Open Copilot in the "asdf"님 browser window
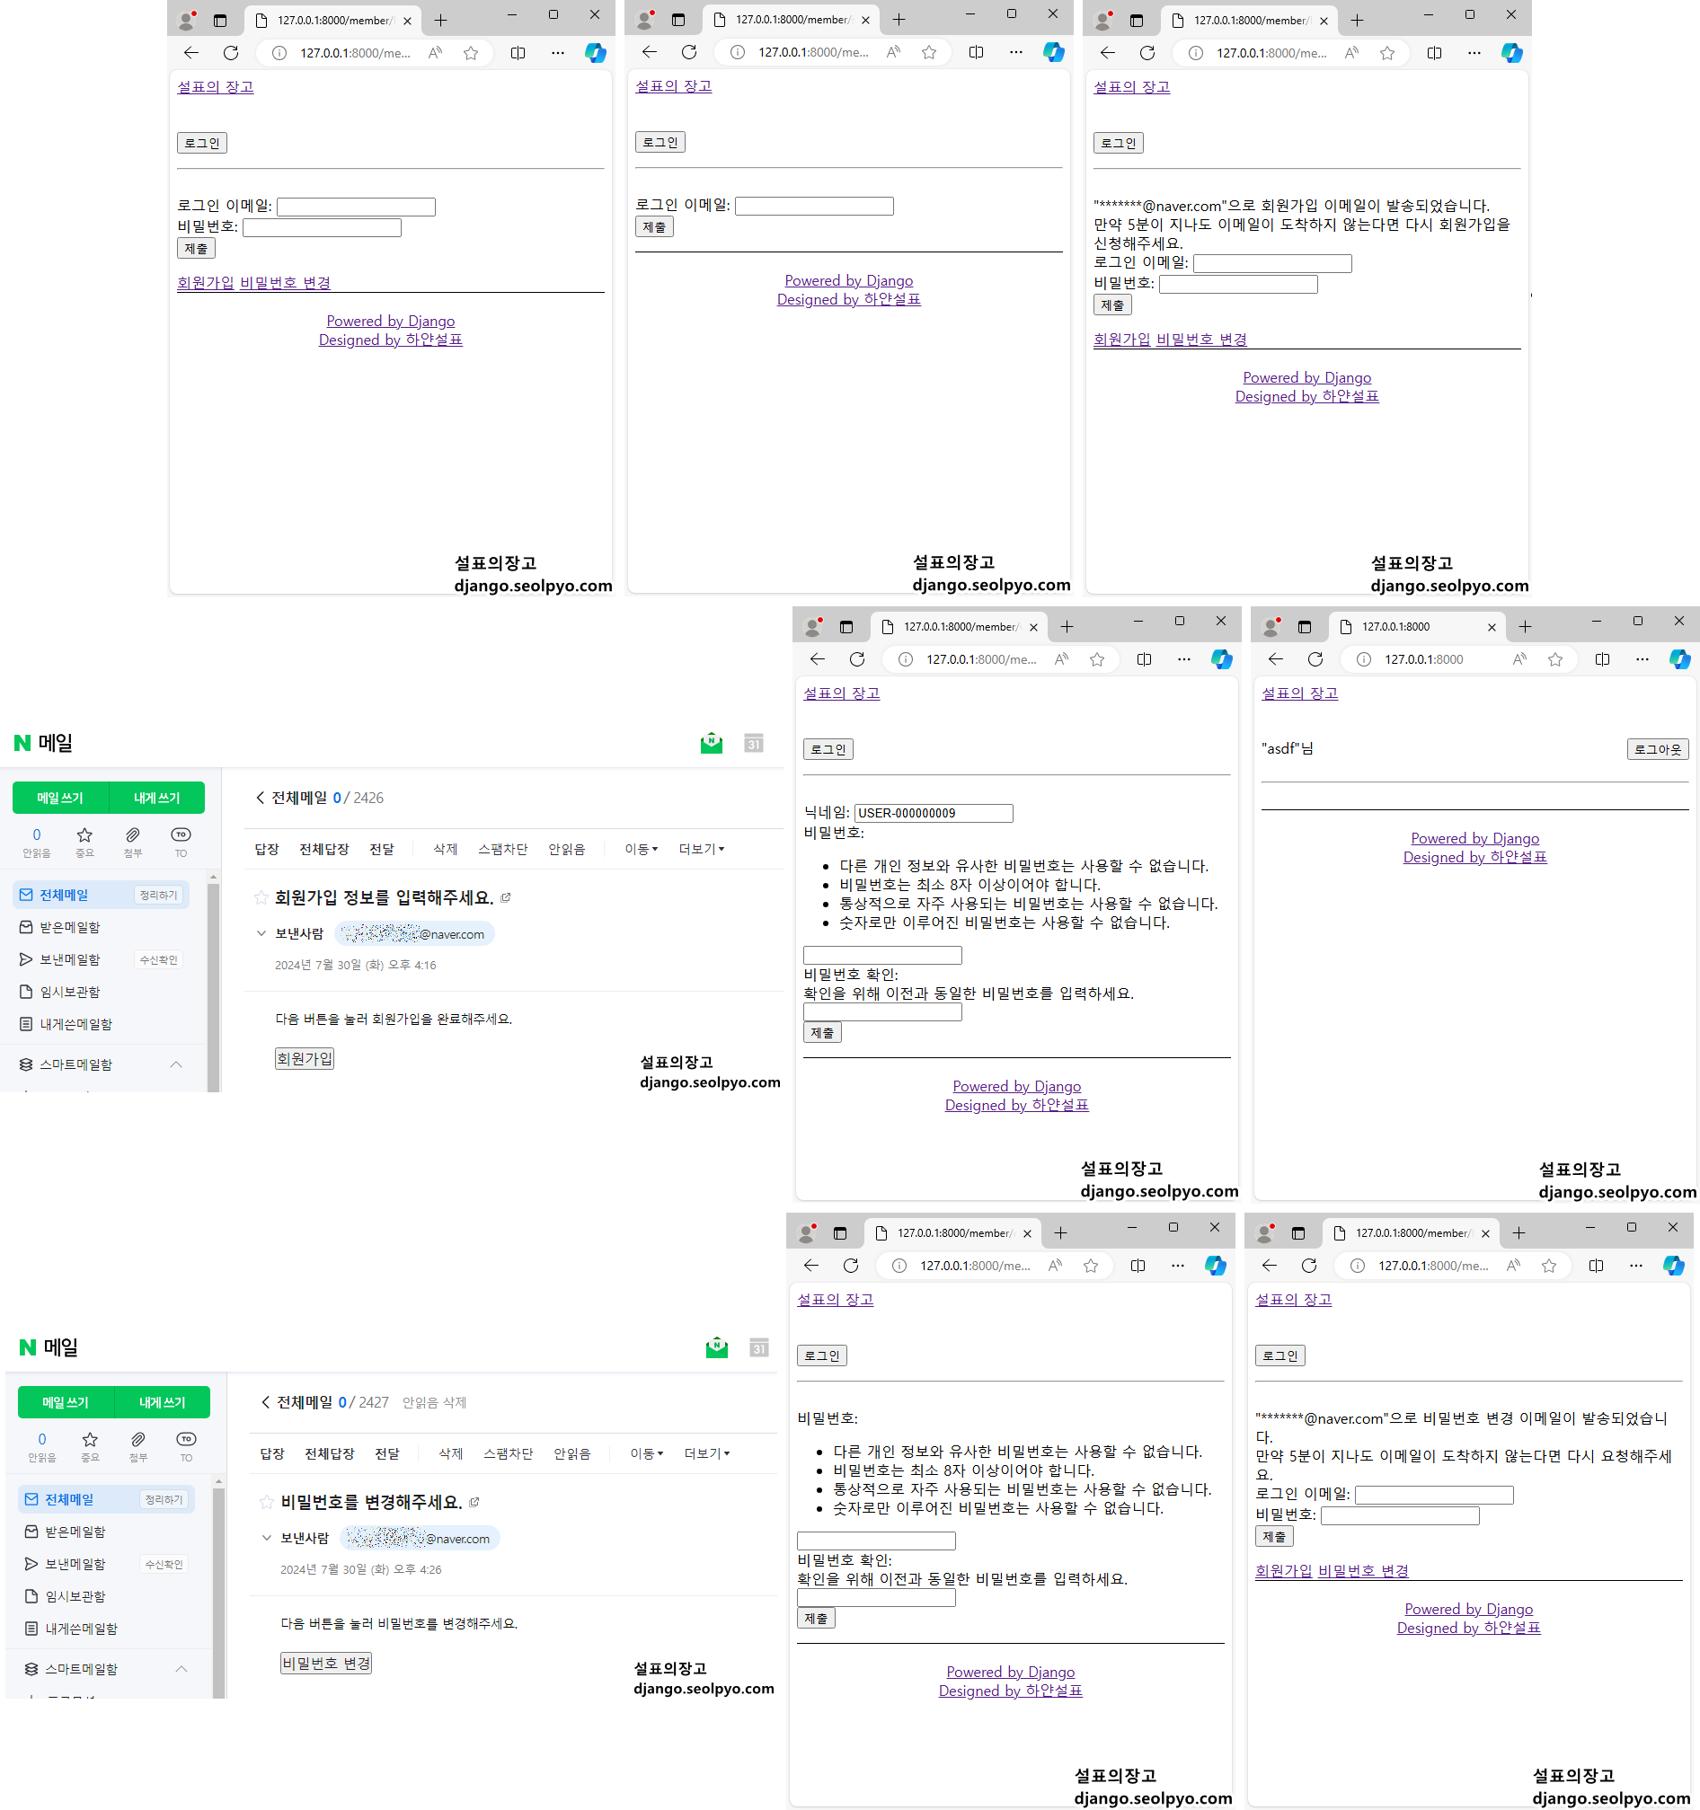 coord(1679,659)
